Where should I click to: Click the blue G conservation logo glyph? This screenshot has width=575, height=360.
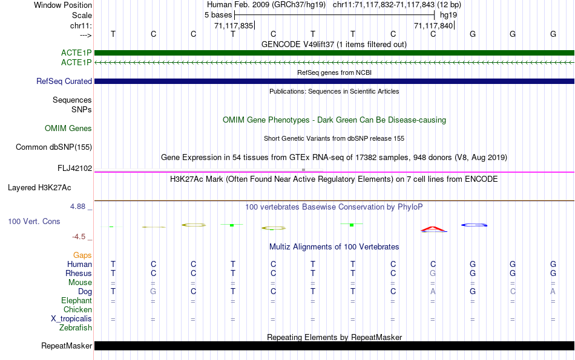click(x=474, y=225)
